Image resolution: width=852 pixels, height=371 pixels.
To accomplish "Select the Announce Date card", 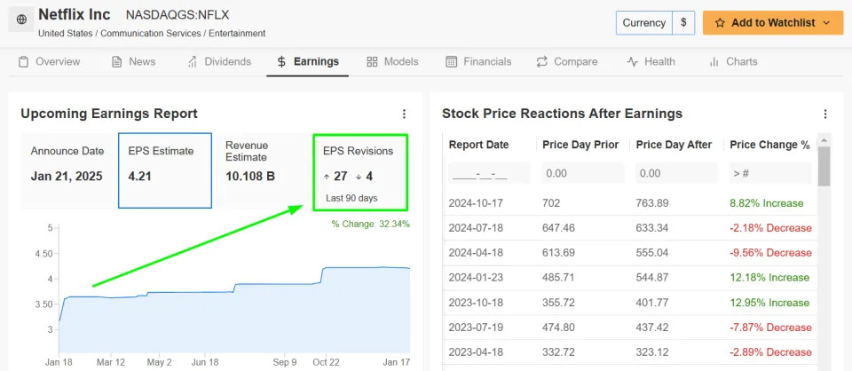I will 67,170.
